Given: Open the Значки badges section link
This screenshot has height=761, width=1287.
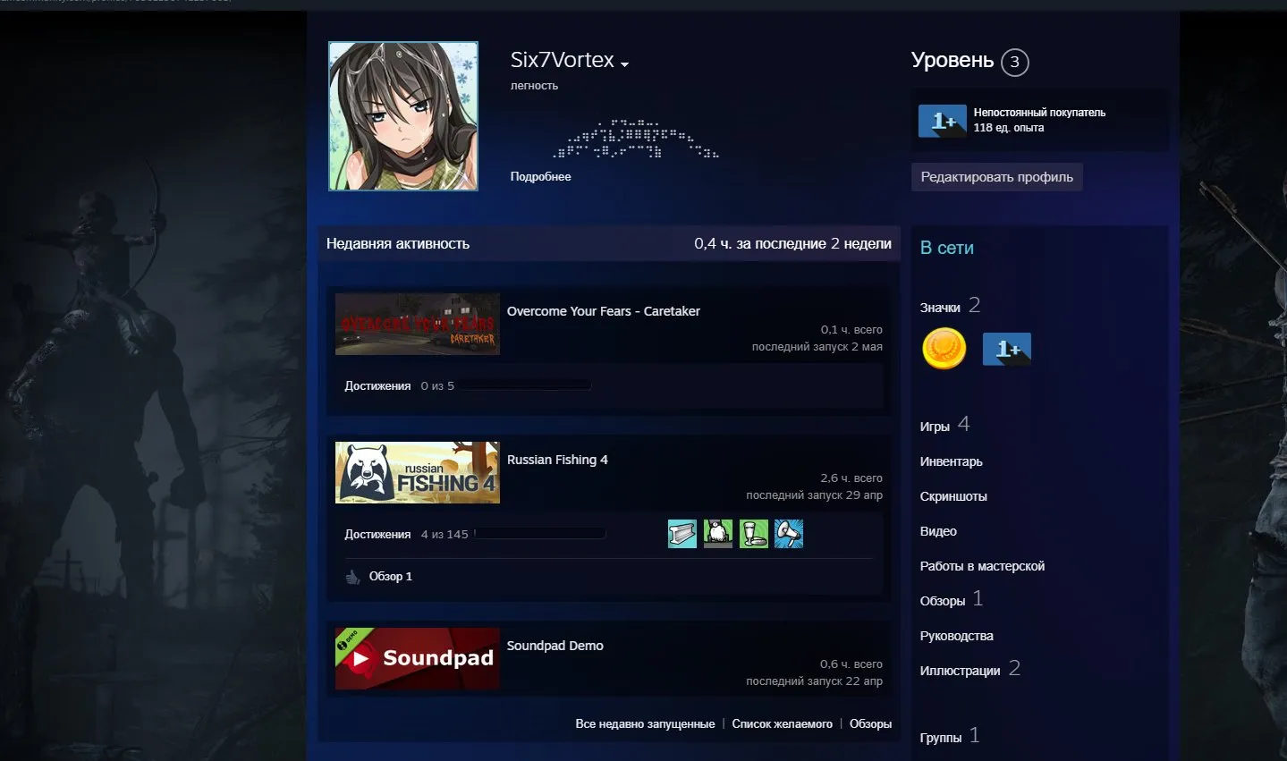Looking at the screenshot, I should pyautogui.click(x=940, y=308).
